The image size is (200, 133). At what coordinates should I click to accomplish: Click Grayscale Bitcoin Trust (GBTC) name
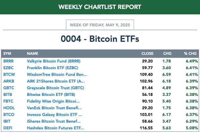tap(55, 88)
